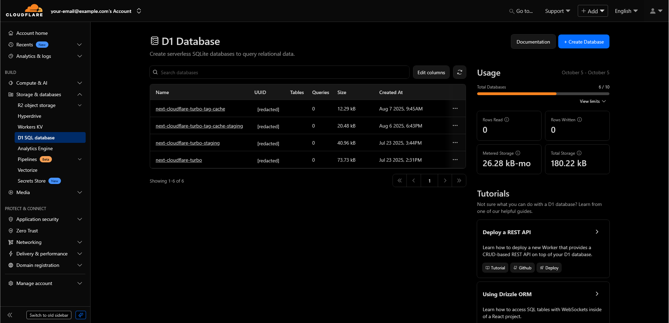
Task: Go to previous page arrow
Action: [x=413, y=180]
